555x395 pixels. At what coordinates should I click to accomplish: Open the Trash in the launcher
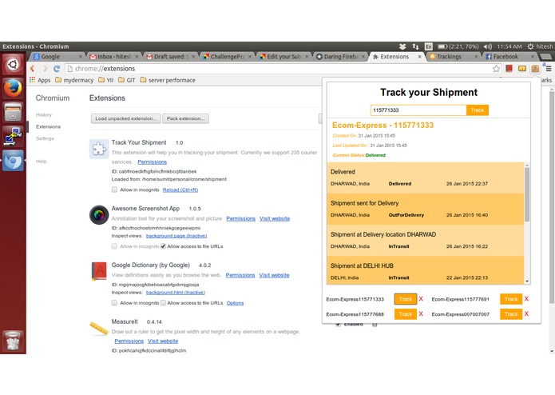tap(13, 341)
